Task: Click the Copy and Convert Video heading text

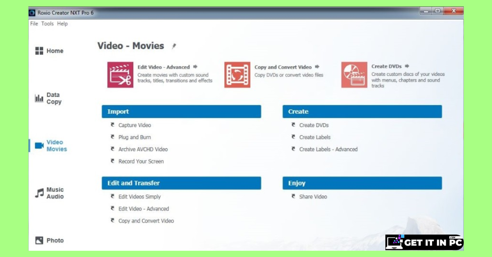Action: 283,67
